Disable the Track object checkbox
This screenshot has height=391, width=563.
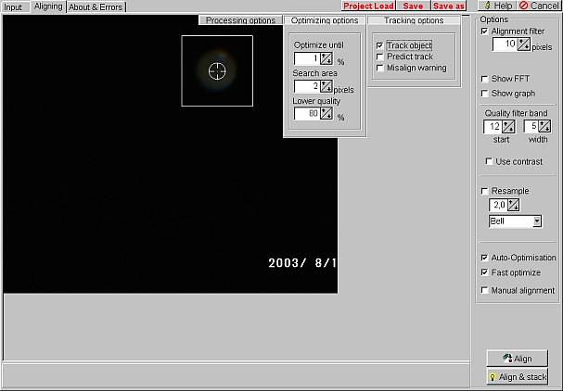tap(380, 45)
